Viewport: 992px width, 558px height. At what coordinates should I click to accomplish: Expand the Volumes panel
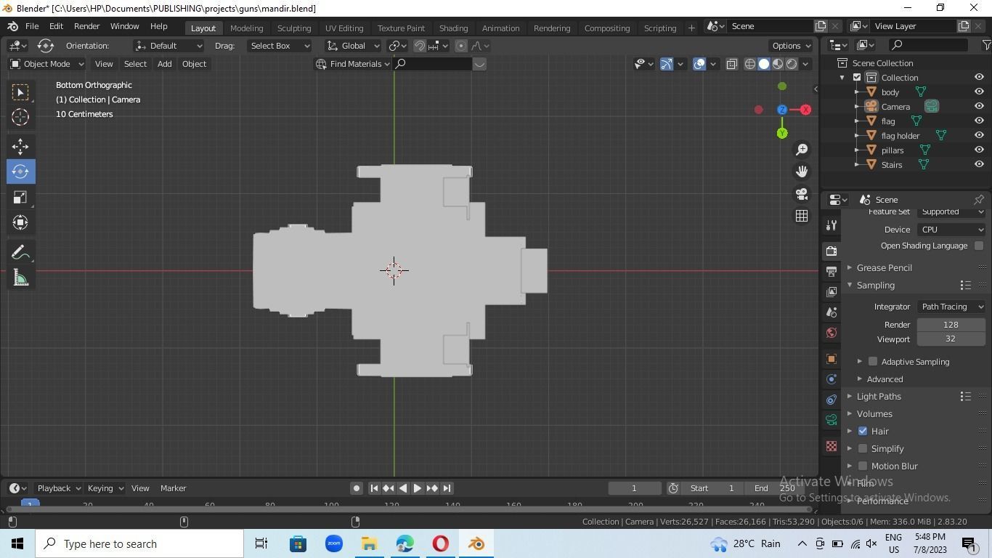[x=874, y=414]
